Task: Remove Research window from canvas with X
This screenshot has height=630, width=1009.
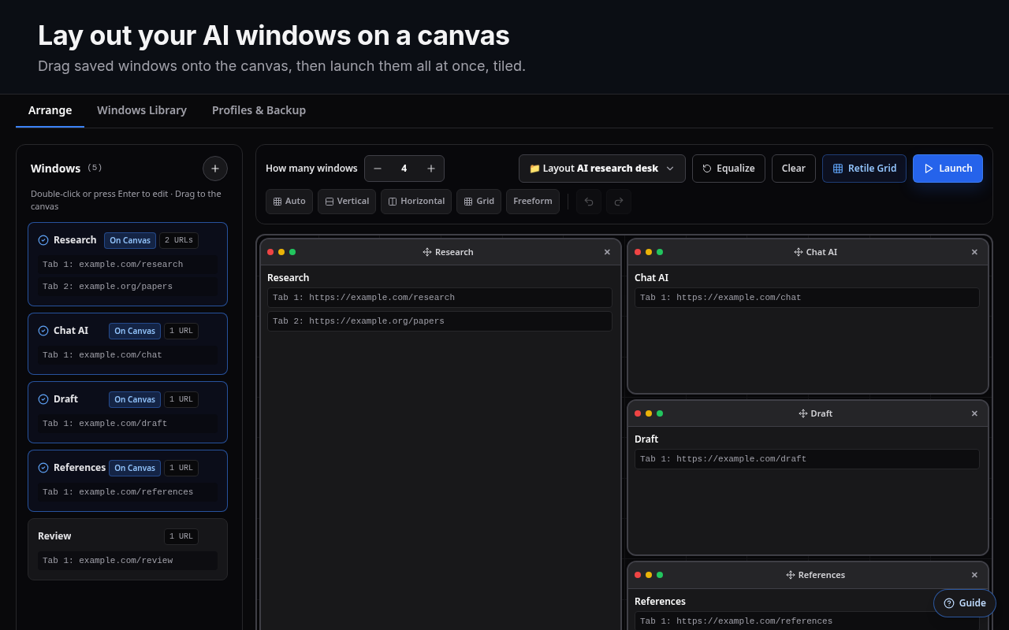Action: [607, 252]
